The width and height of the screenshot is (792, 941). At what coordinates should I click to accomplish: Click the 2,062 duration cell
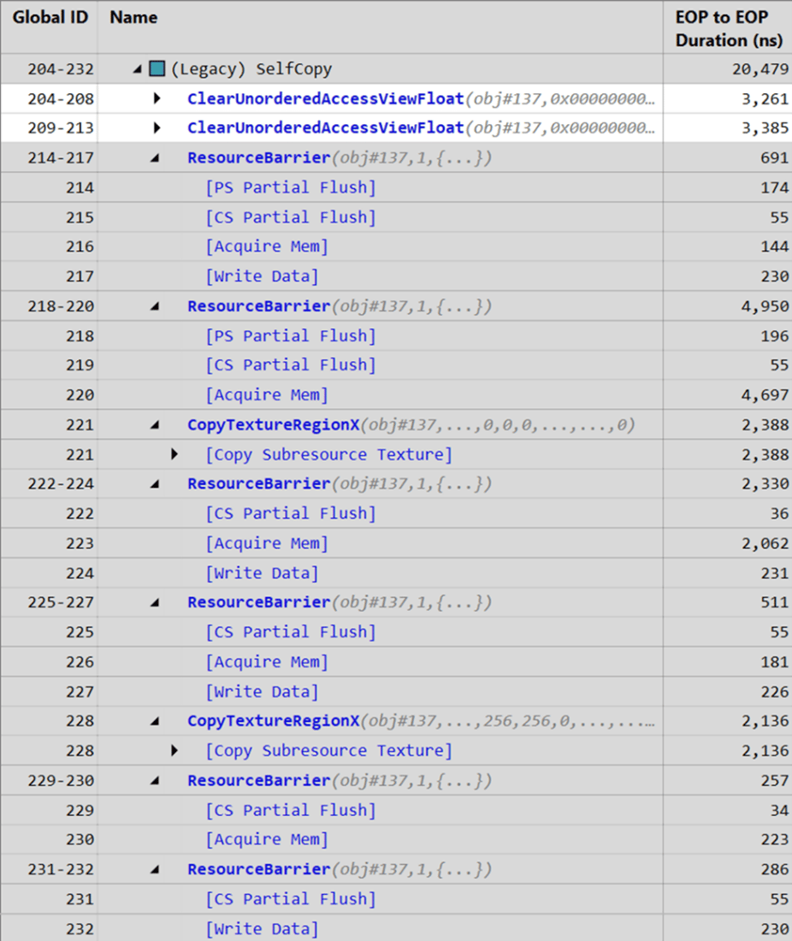(765, 543)
